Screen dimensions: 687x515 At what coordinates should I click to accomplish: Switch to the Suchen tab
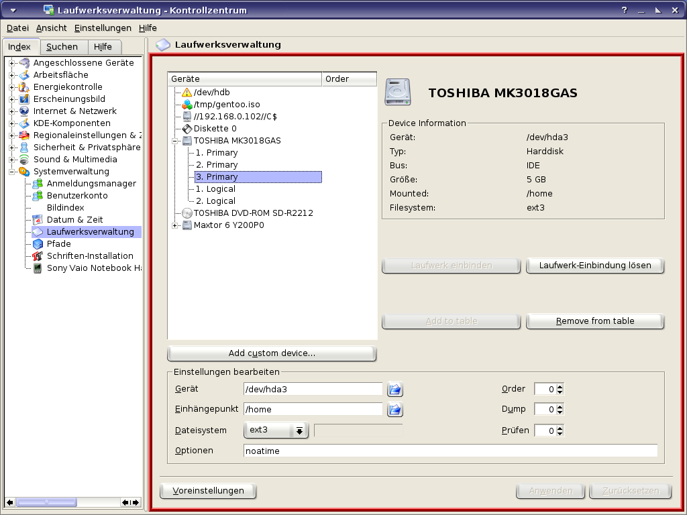(x=64, y=47)
